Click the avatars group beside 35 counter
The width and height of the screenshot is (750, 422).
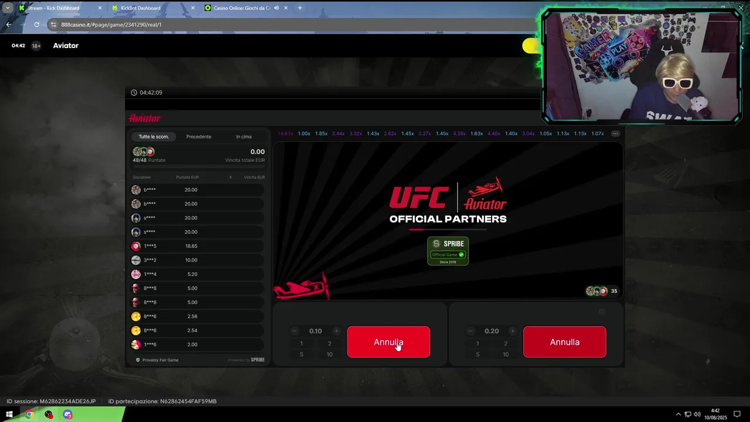click(x=596, y=291)
